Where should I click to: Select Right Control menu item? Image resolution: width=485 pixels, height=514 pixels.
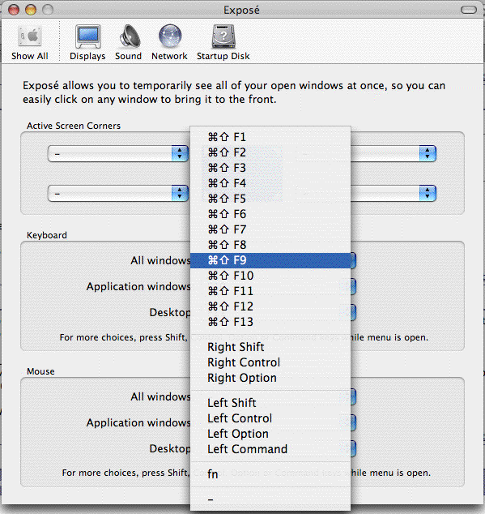point(270,362)
